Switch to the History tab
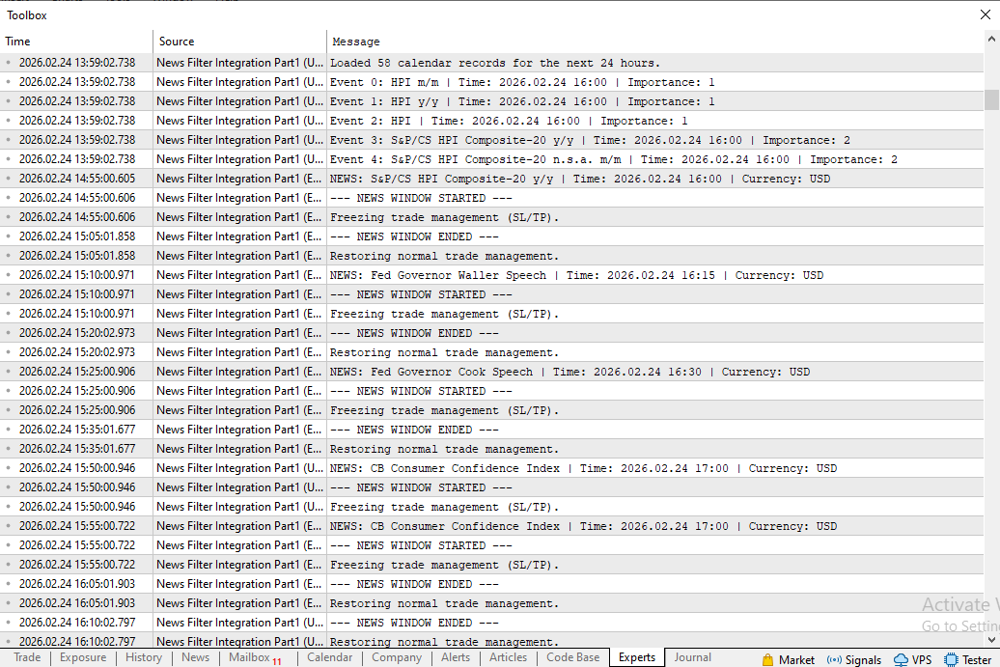This screenshot has width=1000, height=667. click(x=144, y=657)
